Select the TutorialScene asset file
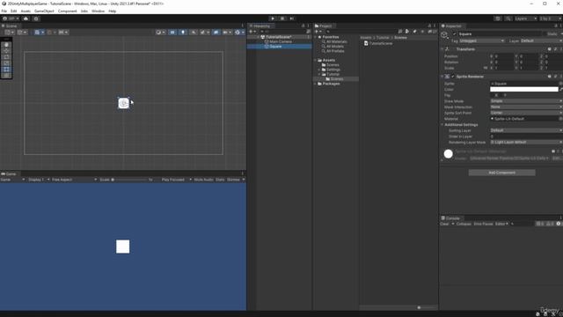563x317 pixels. pos(378,43)
